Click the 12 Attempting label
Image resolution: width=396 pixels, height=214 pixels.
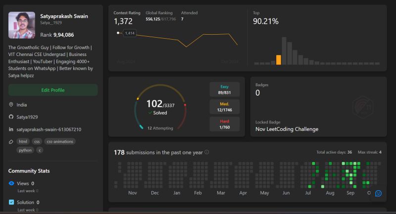tap(160, 128)
